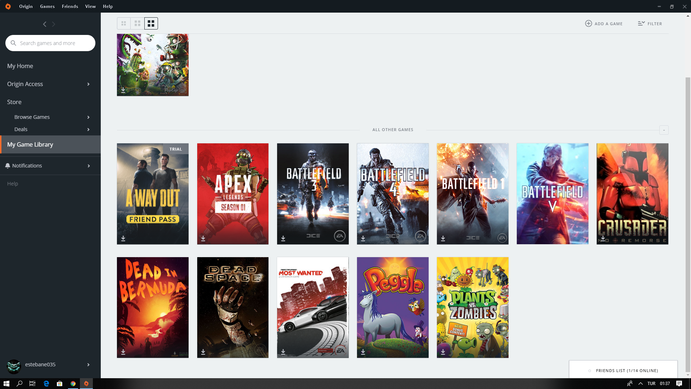Screen dimensions: 691x389
Task: Click Add a Game button
Action: (x=604, y=24)
